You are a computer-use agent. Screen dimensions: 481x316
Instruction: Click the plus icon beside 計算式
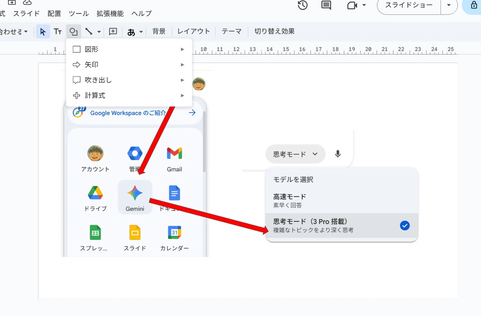click(77, 96)
